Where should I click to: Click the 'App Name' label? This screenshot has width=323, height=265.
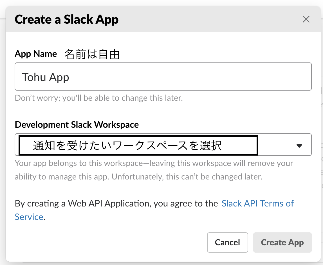[x=36, y=54]
